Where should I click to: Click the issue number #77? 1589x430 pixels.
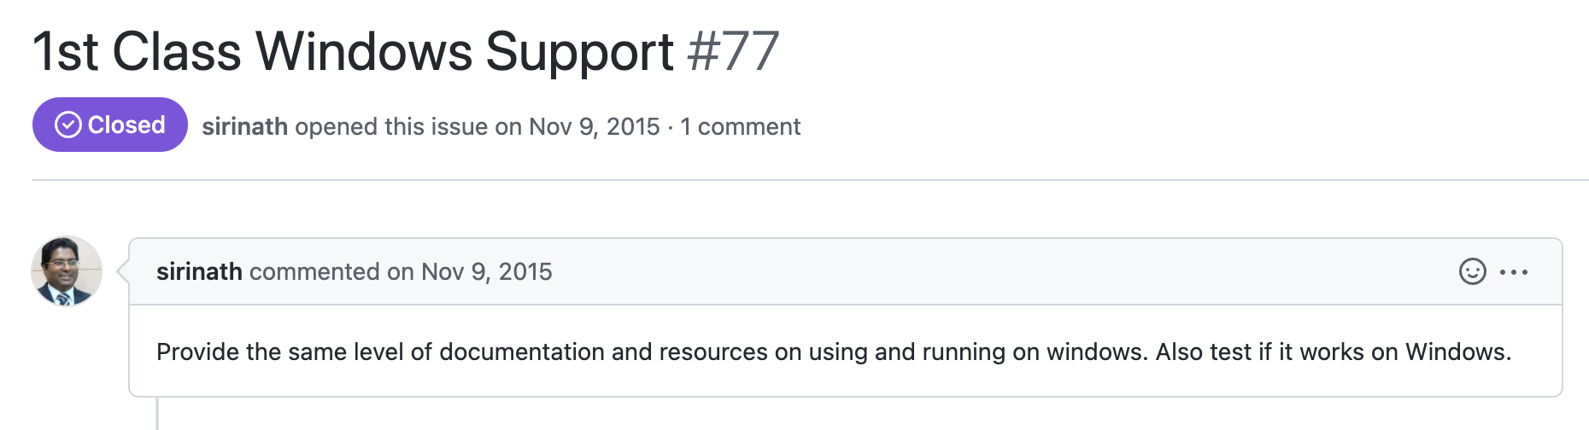733,51
